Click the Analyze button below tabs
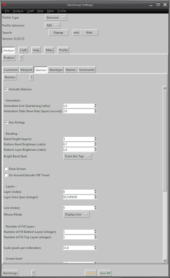The image size is (170, 278). coord(9,58)
